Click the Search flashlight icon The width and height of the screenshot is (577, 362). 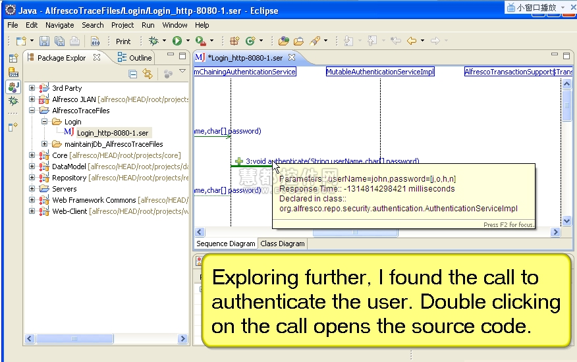[x=315, y=41]
